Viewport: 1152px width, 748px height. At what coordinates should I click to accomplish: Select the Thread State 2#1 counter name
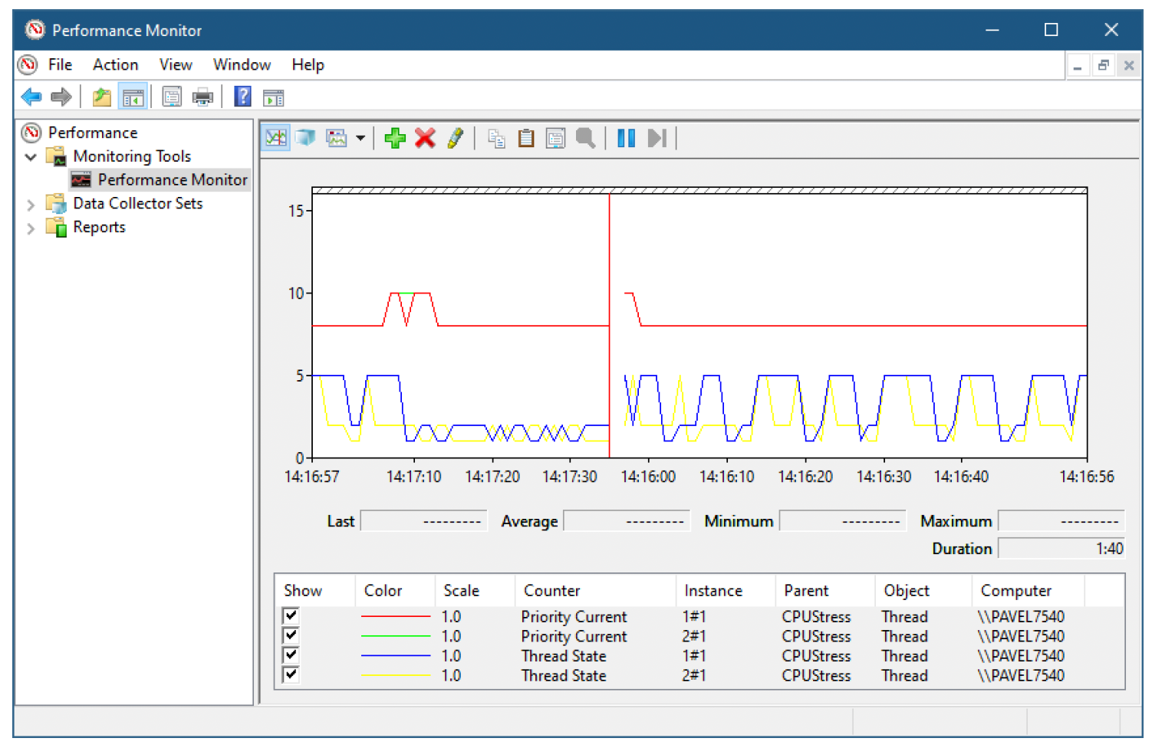[x=564, y=675]
